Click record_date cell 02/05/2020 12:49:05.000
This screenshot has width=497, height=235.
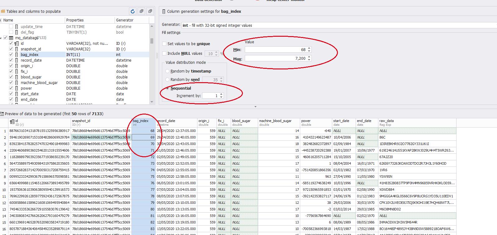pyautogui.click(x=176, y=157)
